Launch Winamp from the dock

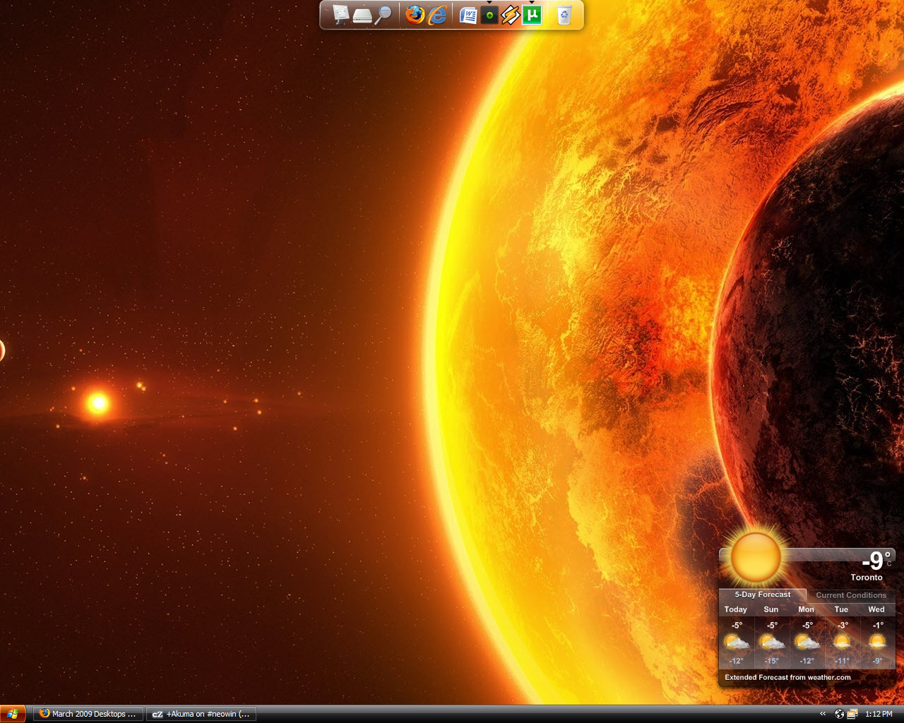click(511, 15)
